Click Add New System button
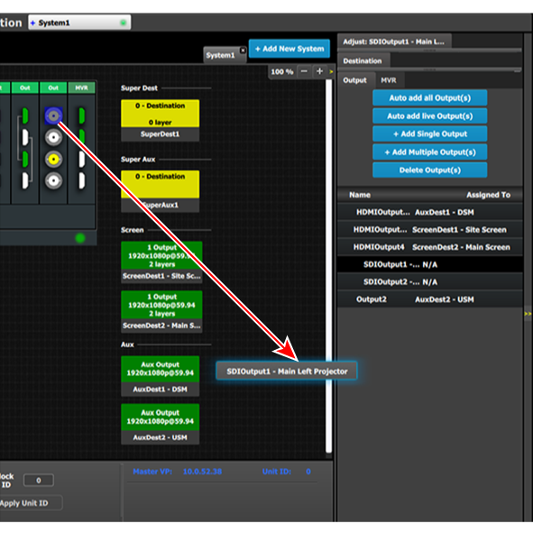 [289, 49]
